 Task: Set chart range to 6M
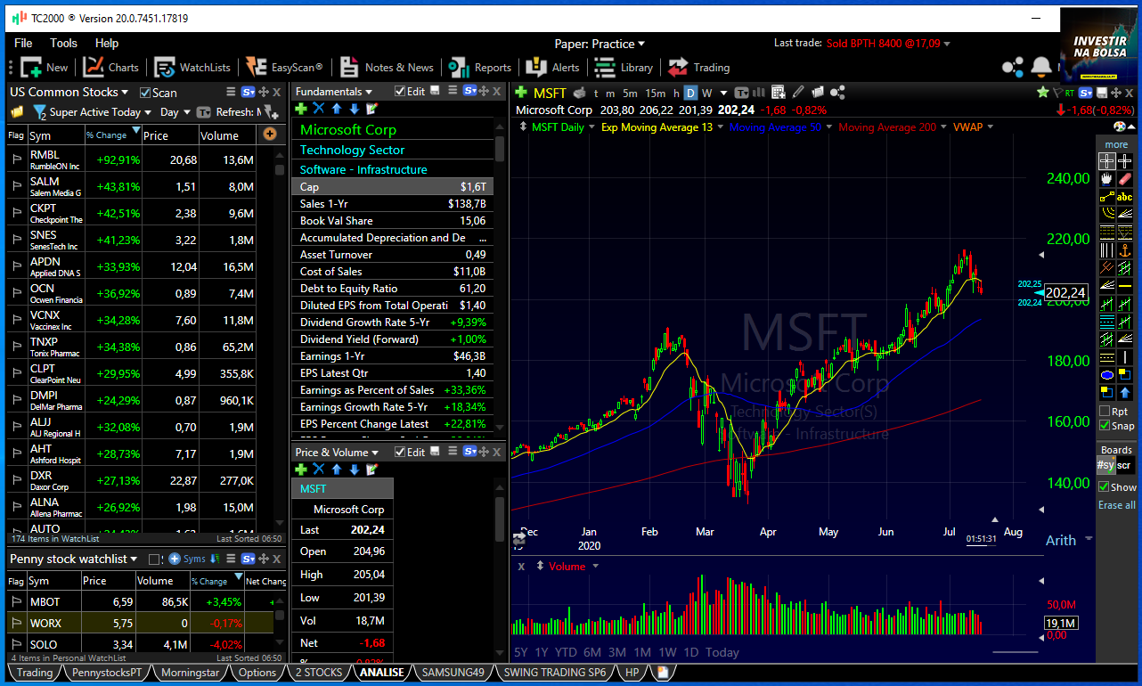(592, 652)
